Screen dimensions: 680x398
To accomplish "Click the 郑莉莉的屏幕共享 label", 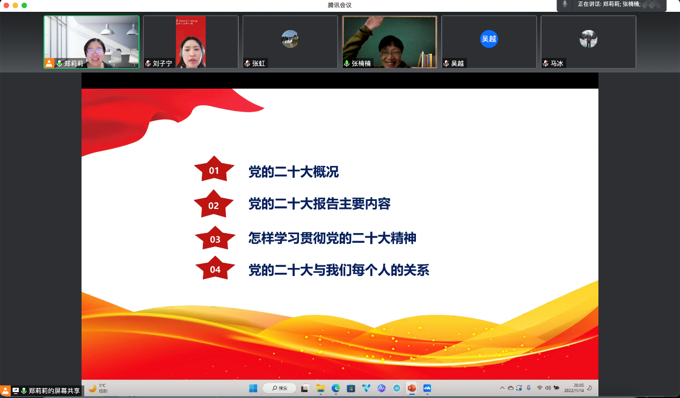I will pyautogui.click(x=54, y=391).
